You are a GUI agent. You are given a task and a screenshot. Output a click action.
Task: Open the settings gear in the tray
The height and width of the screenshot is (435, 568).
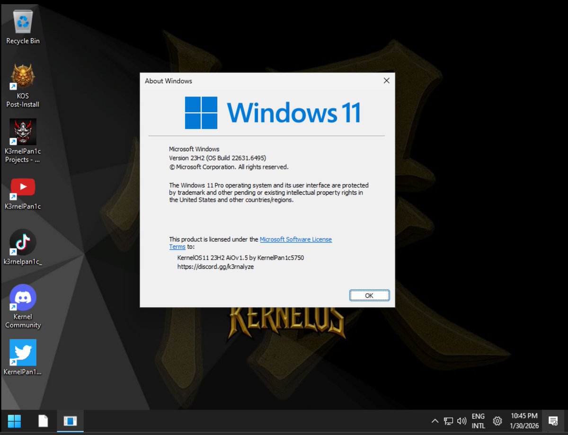[x=497, y=421]
